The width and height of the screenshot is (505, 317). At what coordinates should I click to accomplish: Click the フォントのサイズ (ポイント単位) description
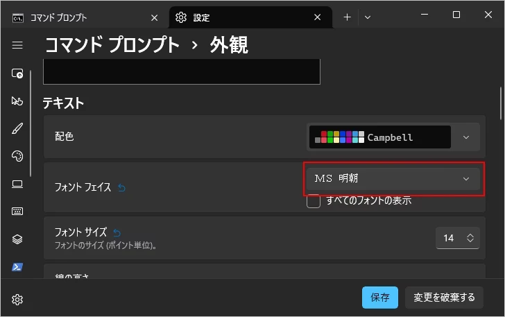click(105, 246)
